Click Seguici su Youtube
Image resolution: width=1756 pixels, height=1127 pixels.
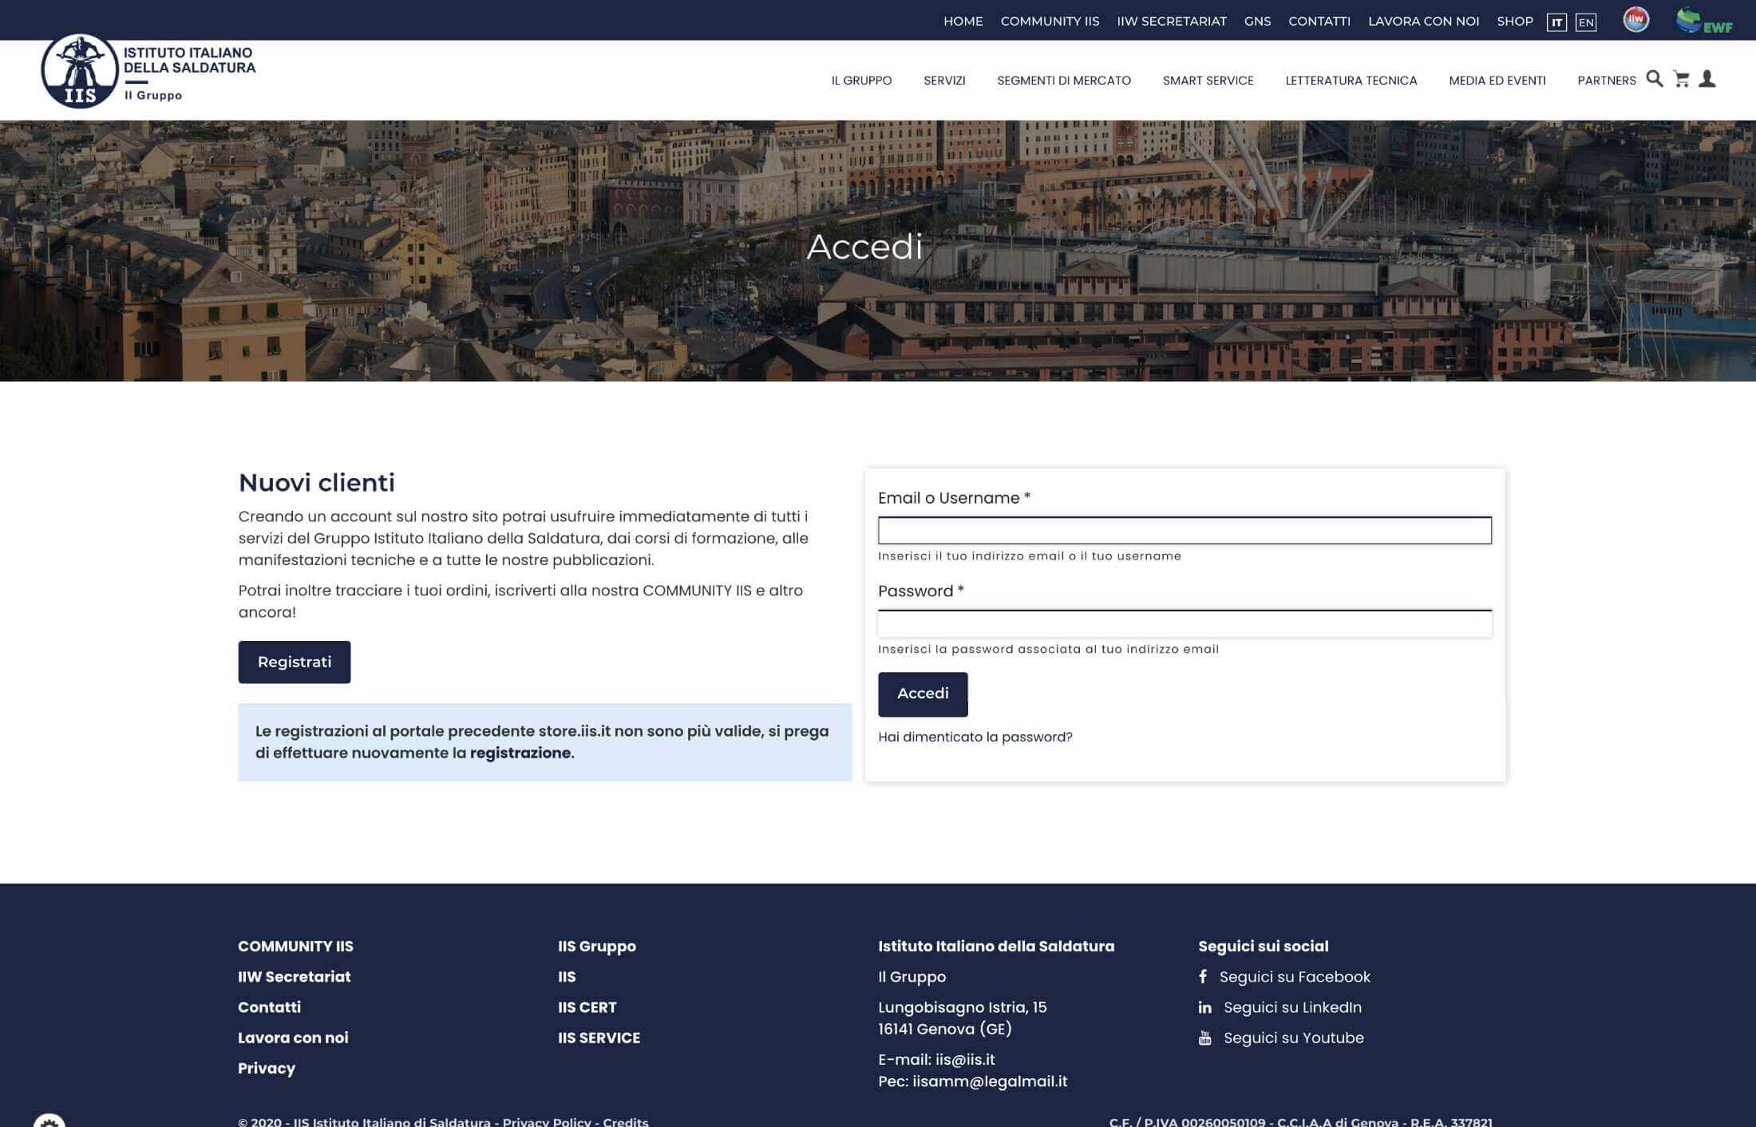tap(1294, 1038)
